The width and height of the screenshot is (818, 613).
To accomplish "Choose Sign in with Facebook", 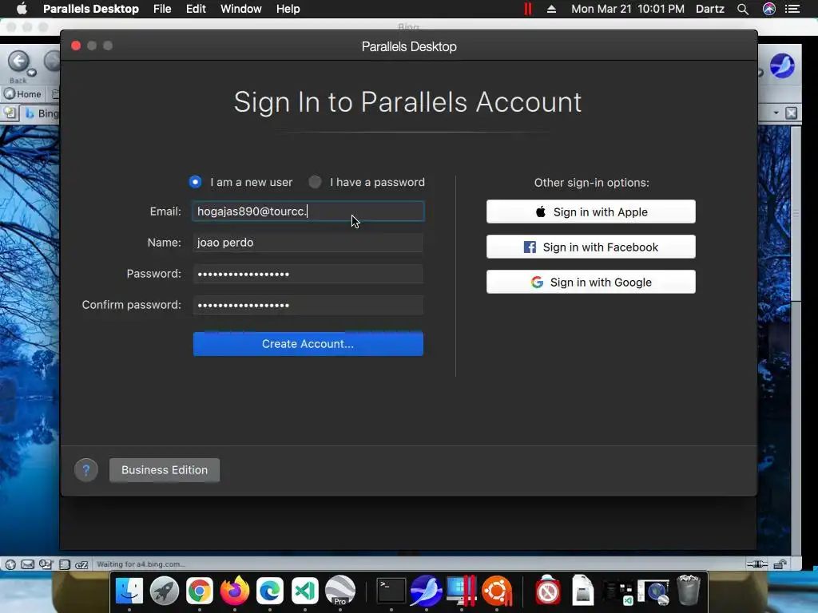I will (590, 247).
